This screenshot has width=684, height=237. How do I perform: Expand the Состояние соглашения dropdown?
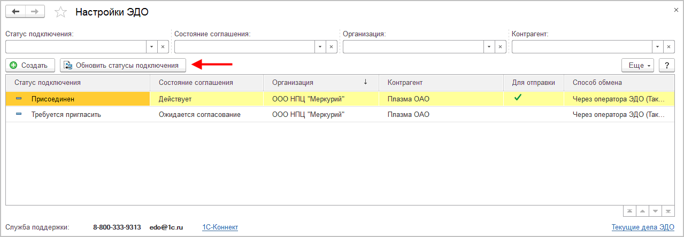pyautogui.click(x=320, y=47)
